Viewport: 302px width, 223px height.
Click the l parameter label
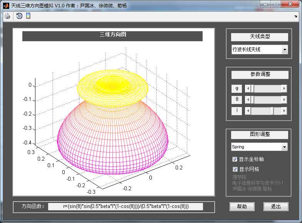237,111
